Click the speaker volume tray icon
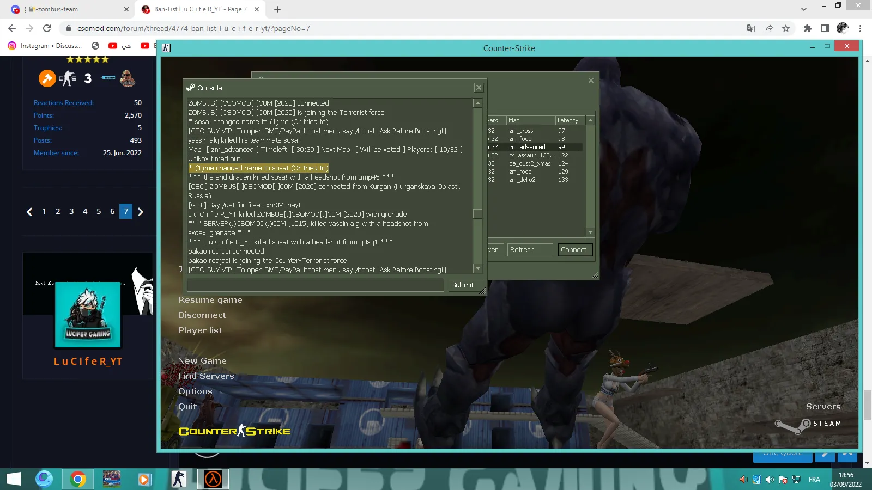Viewport: 872px width, 490px height. [770, 480]
